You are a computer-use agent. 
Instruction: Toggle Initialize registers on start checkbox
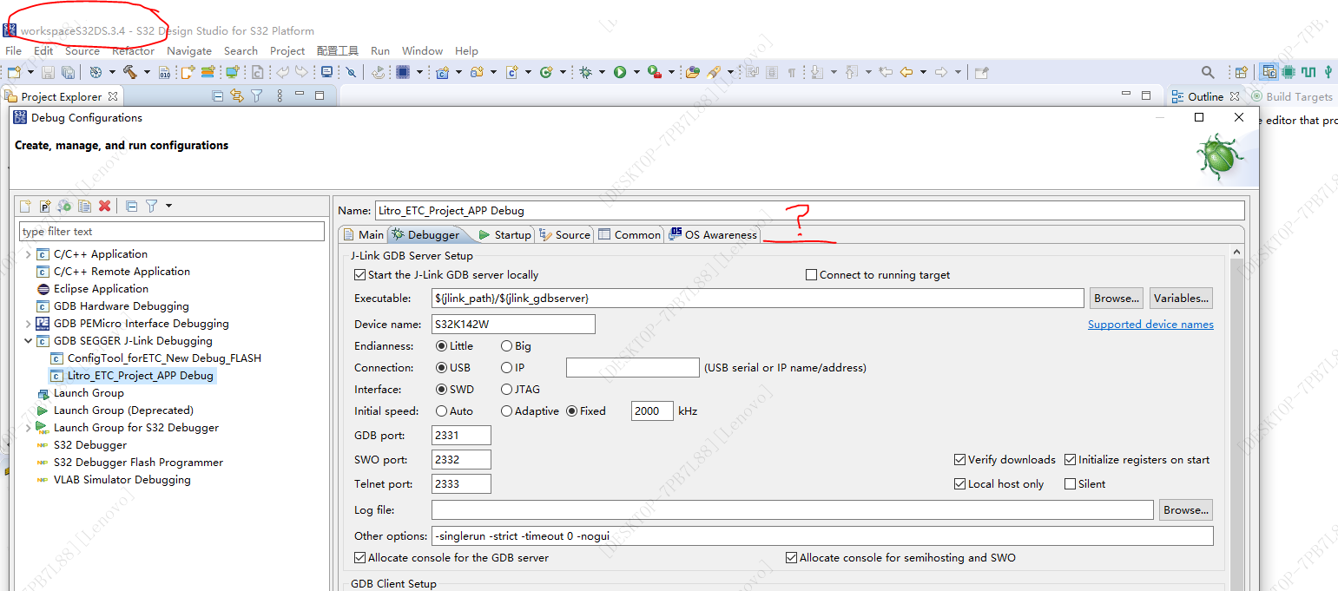click(x=1071, y=460)
